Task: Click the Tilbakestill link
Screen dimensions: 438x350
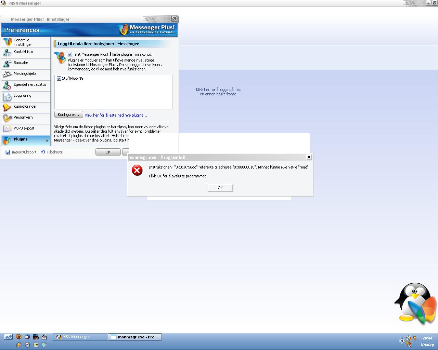Action: click(55, 152)
